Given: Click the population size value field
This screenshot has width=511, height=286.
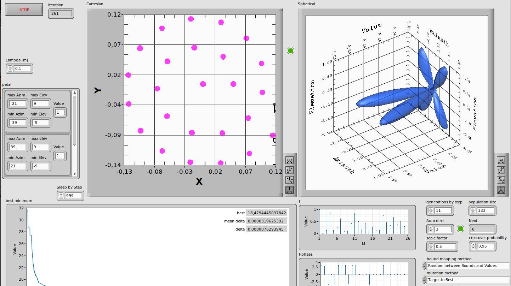Looking at the screenshot, I should click(486, 210).
